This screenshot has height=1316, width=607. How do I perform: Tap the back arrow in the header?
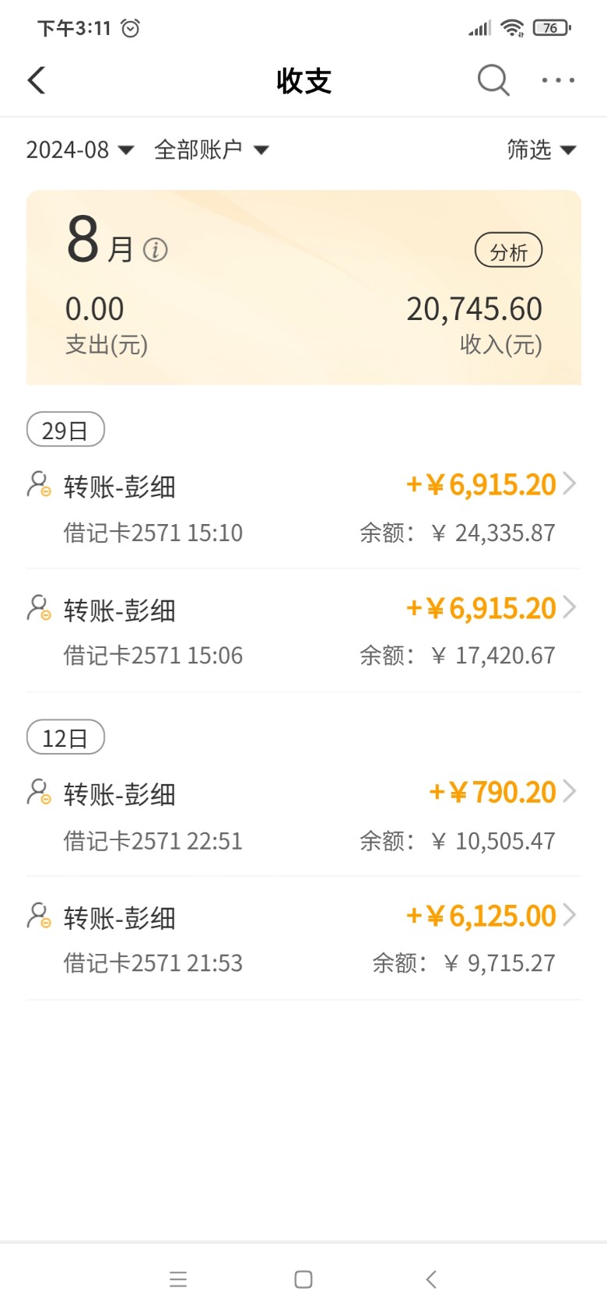click(37, 80)
